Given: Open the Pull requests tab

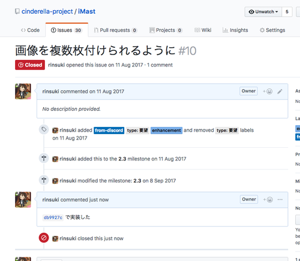Looking at the screenshot, I should (115, 30).
